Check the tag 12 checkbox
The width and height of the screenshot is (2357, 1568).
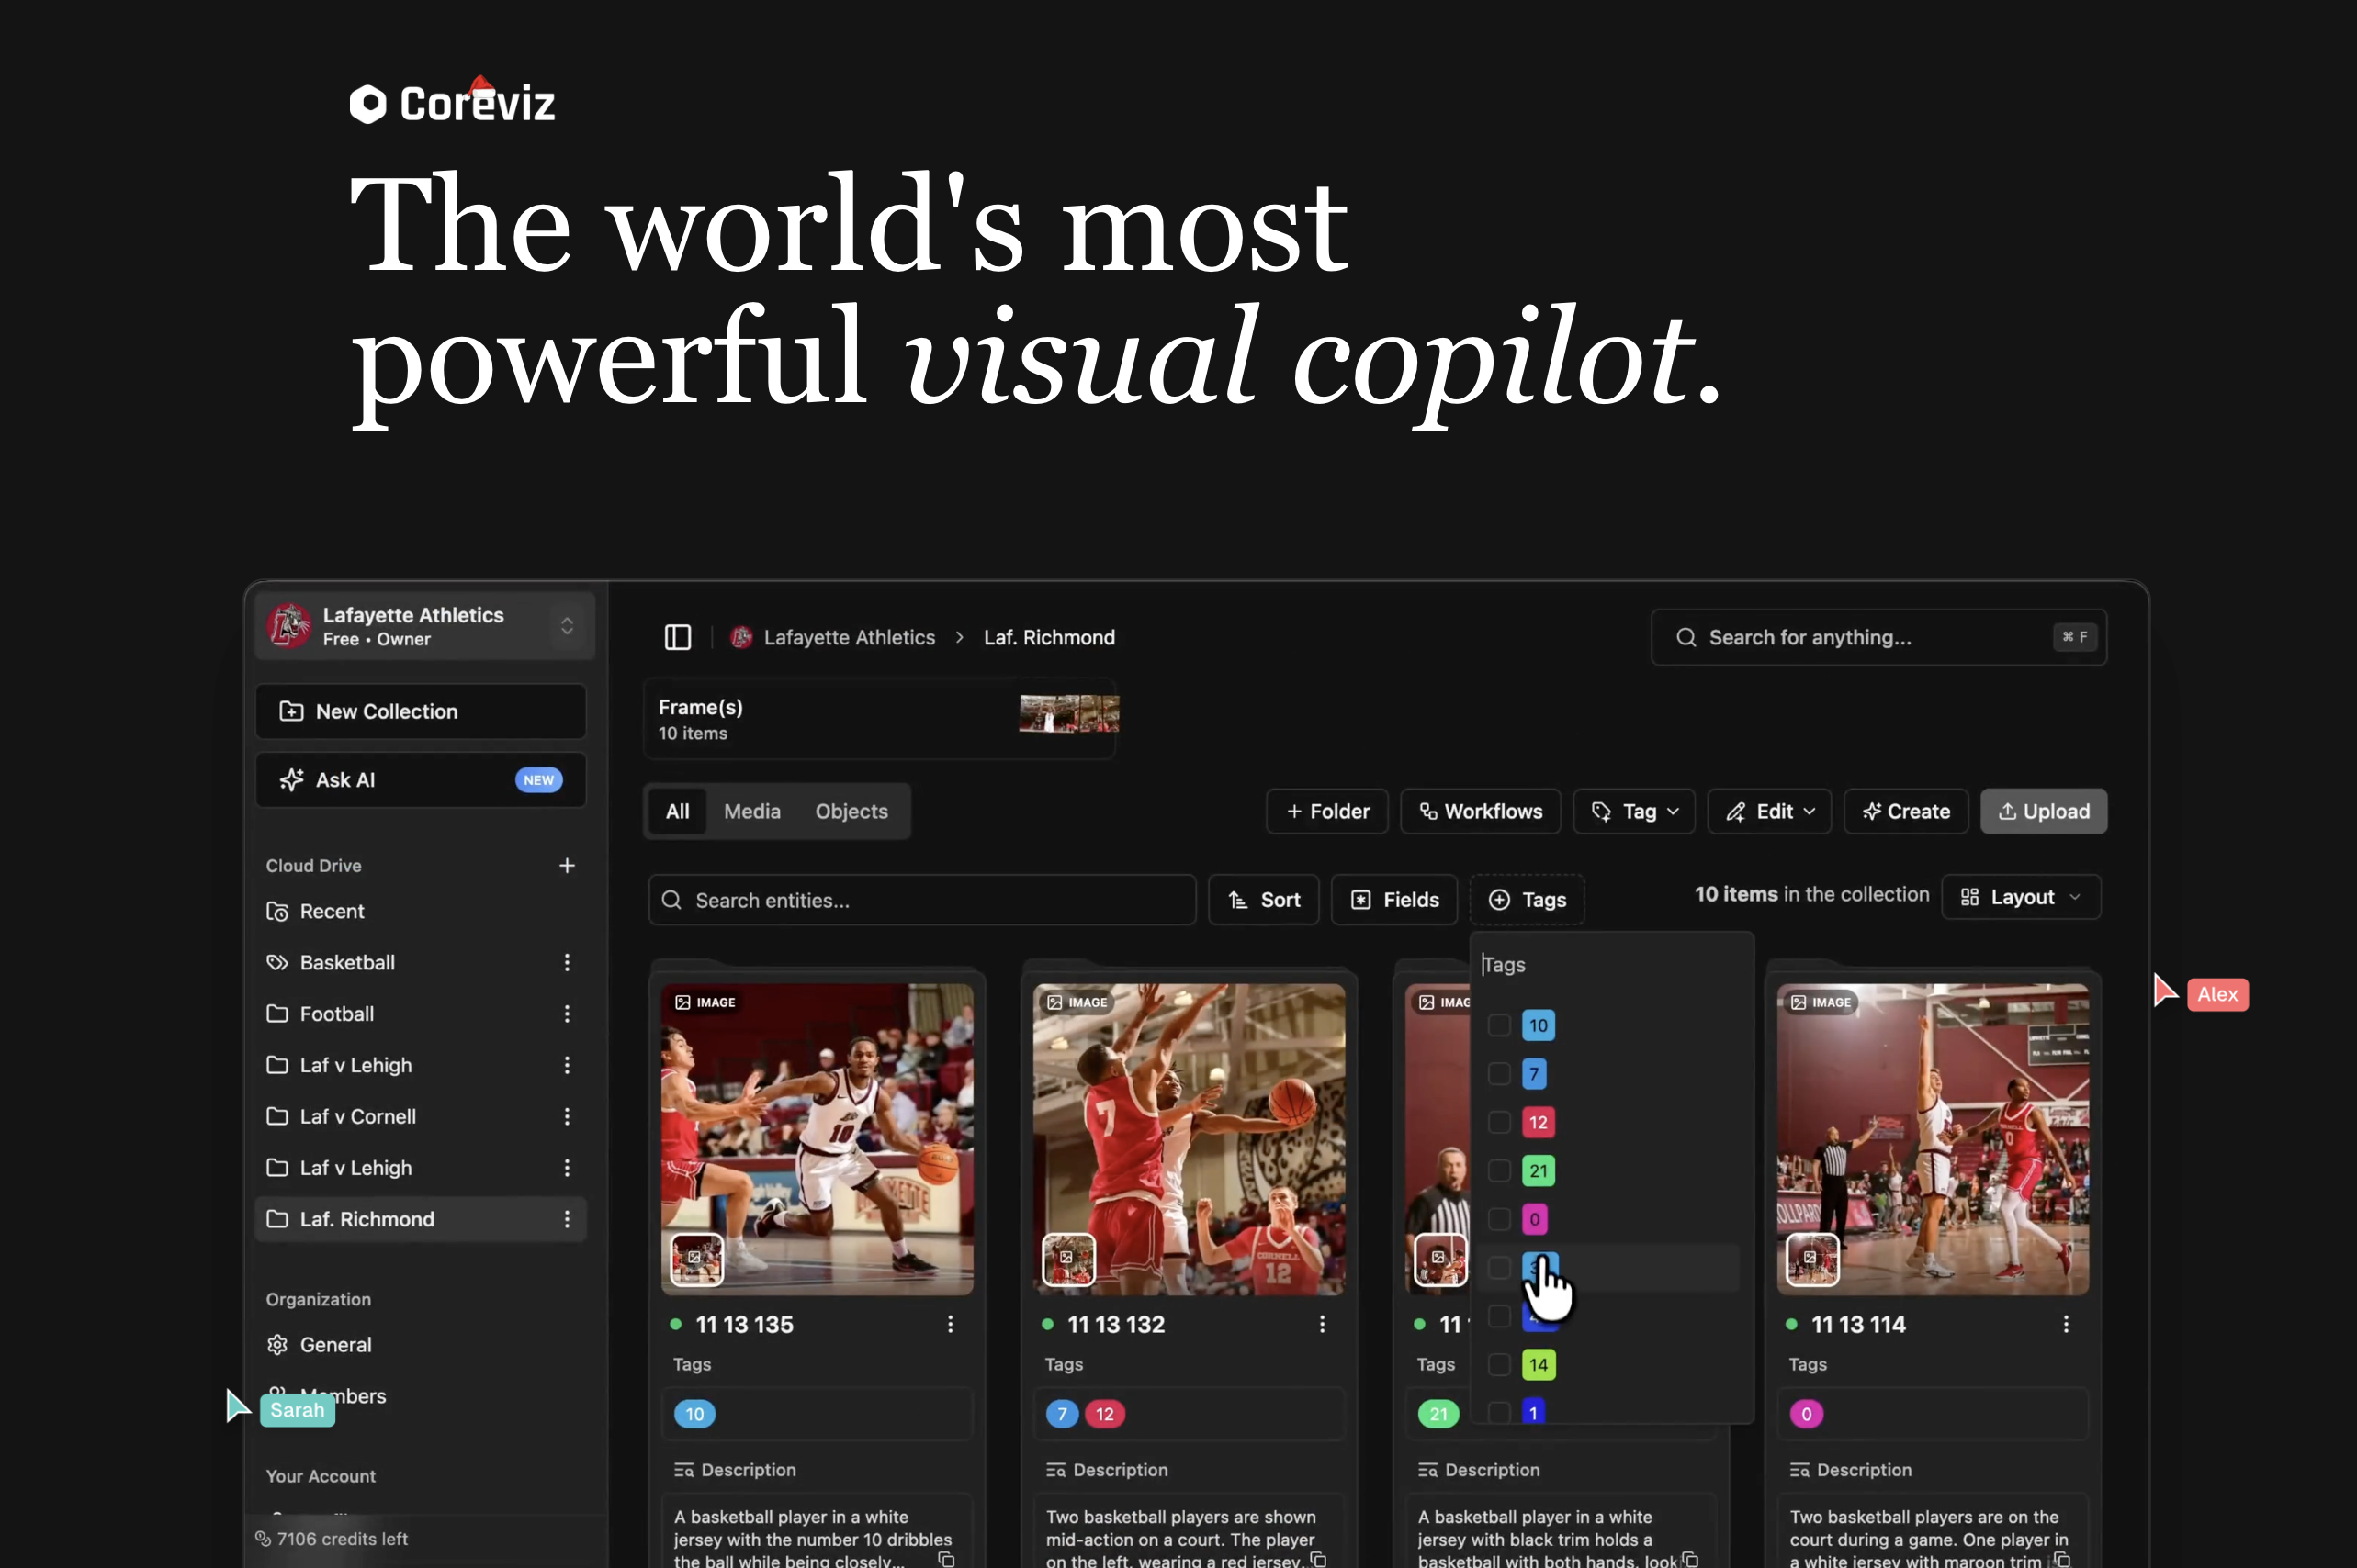coord(1499,1122)
